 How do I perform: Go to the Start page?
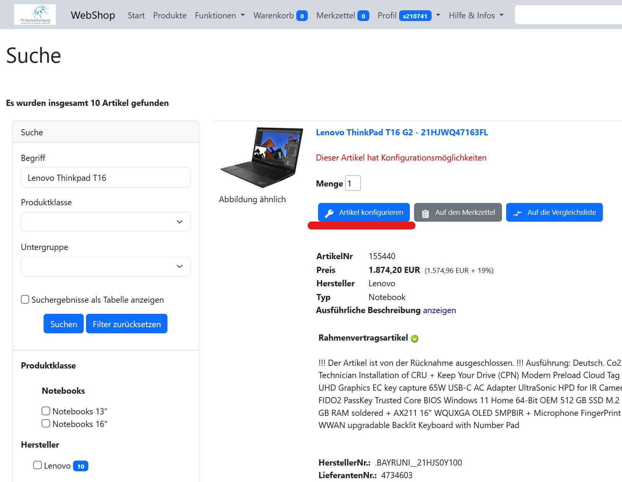[136, 15]
